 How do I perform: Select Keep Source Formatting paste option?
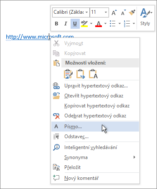68,74
